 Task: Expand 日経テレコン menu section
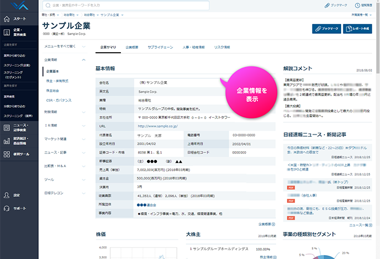[84, 193]
